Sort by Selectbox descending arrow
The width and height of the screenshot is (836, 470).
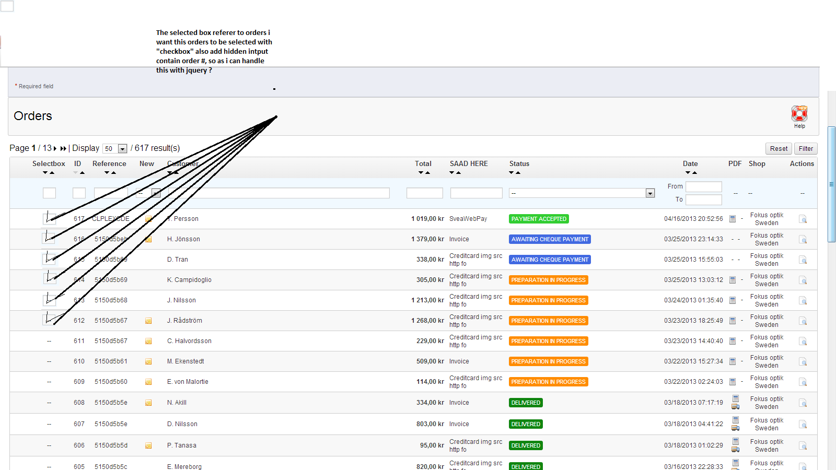tap(45, 173)
